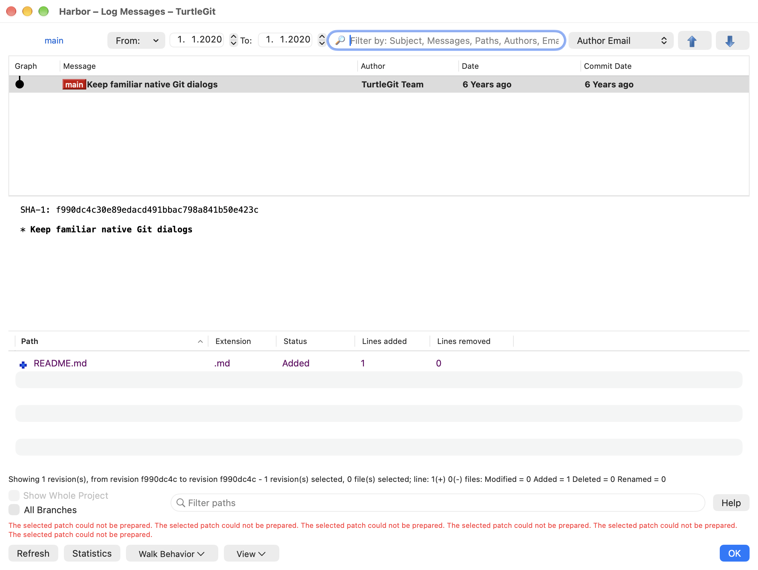Screen dimensions: 758x570
Task: Select the commit graph node dot
Action: 20,84
